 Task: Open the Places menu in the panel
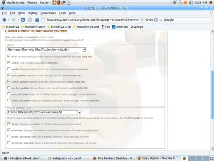[32, 2]
